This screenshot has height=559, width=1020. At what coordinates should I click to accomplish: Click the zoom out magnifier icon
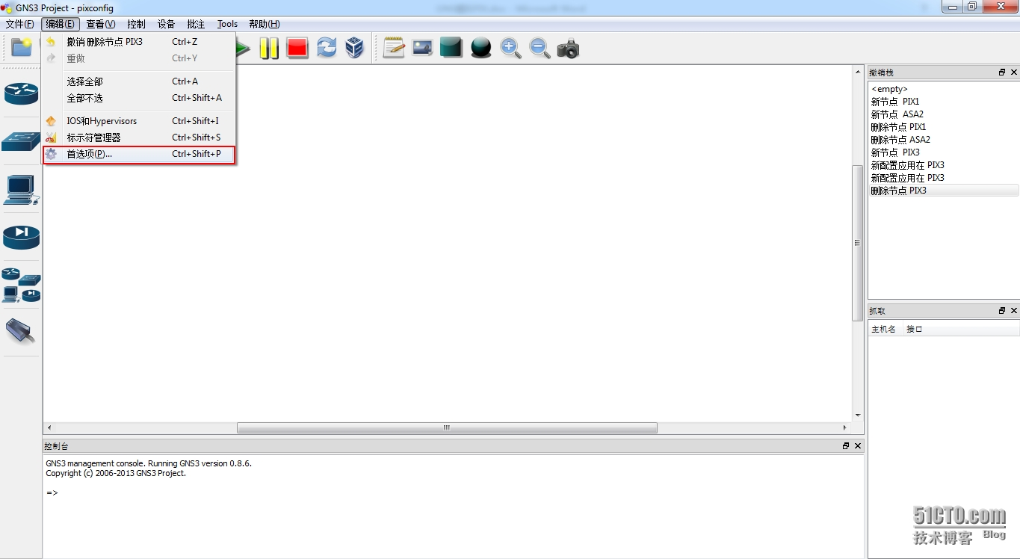tap(540, 49)
